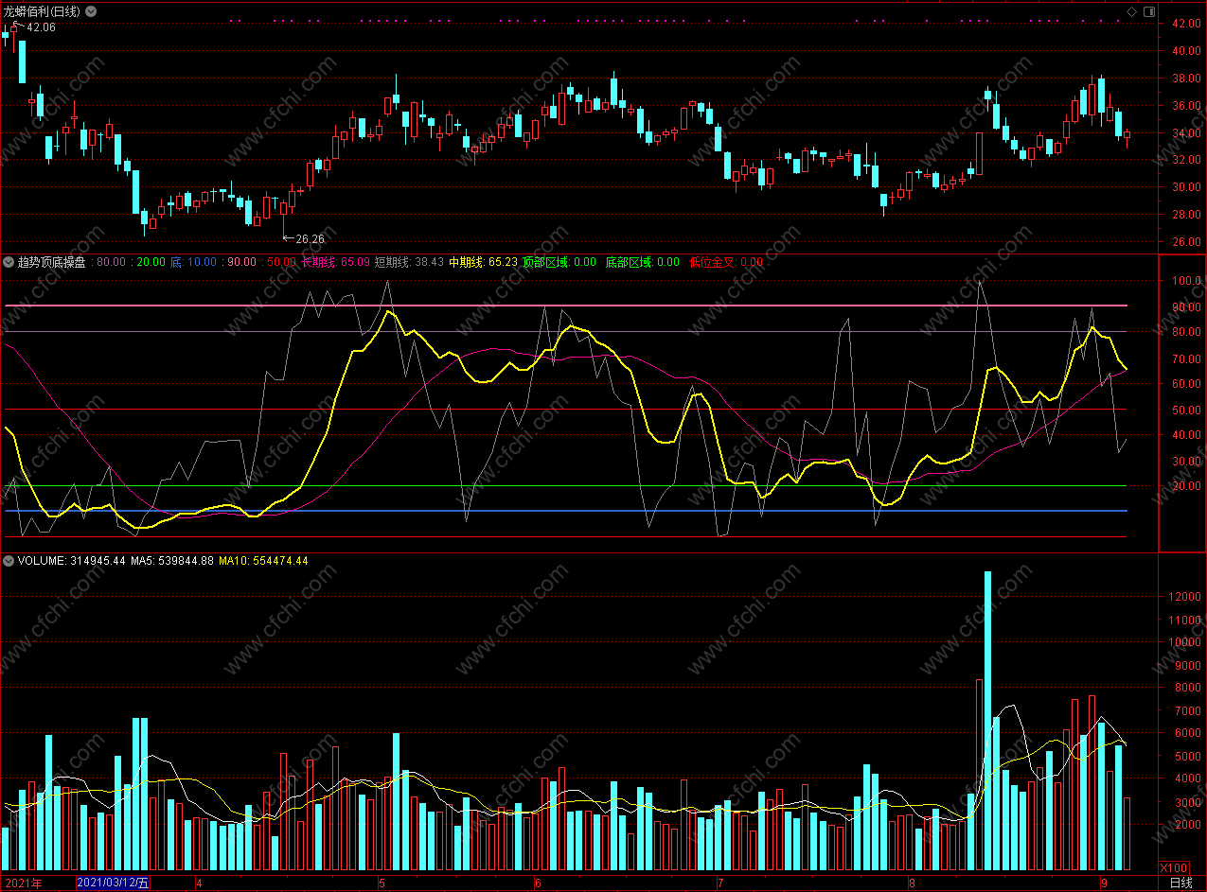The height and width of the screenshot is (892, 1207).
Task: Click the 趋势顶底操盘 indicator name
Action: click(x=51, y=262)
